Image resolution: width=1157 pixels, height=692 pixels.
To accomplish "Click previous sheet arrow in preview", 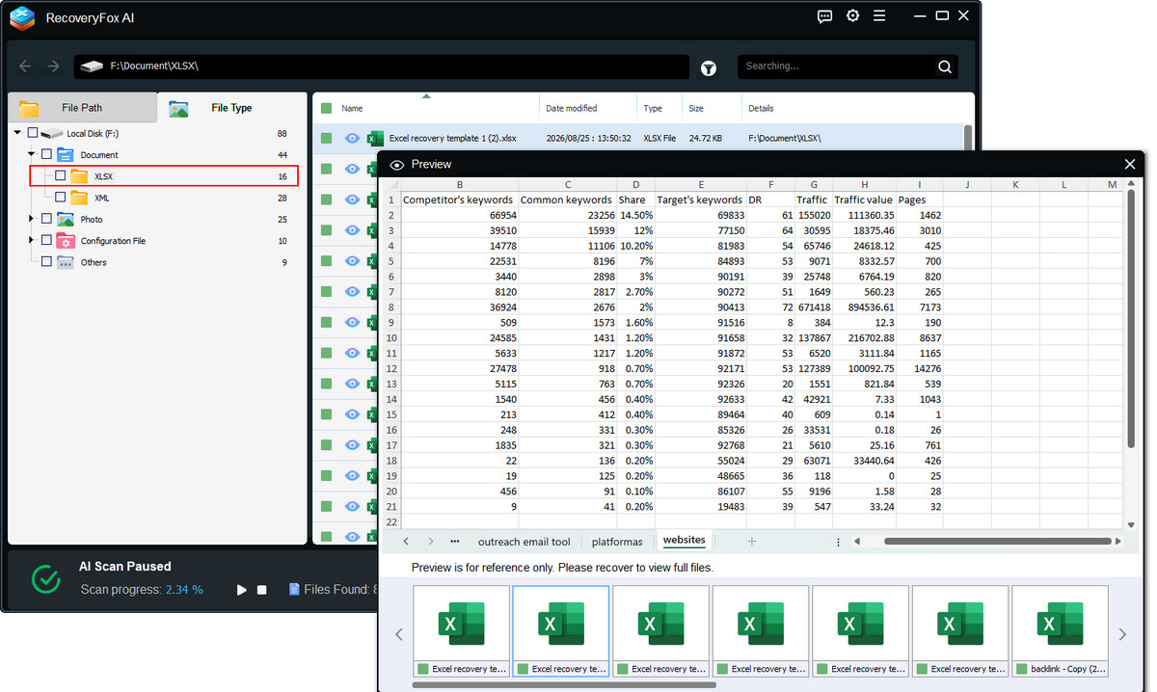I will pos(406,542).
